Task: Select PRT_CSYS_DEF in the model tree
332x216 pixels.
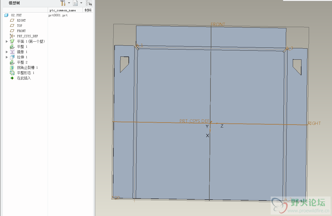Action: [27, 36]
